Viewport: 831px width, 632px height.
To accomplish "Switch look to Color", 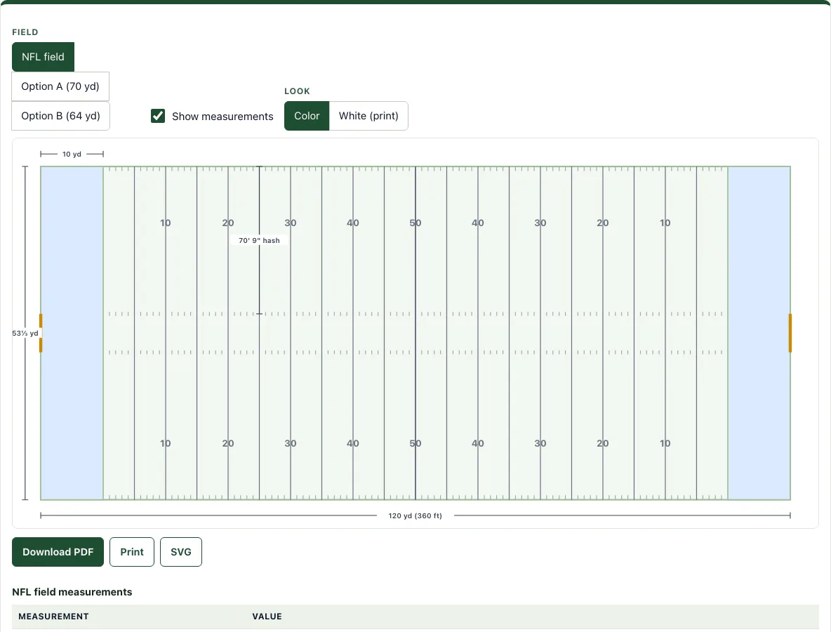I will click(x=307, y=116).
